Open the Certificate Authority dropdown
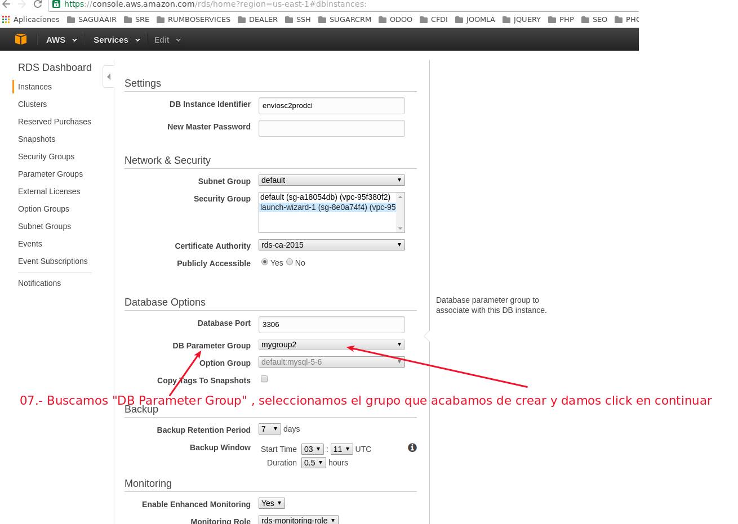This screenshot has height=524, width=738. [332, 245]
